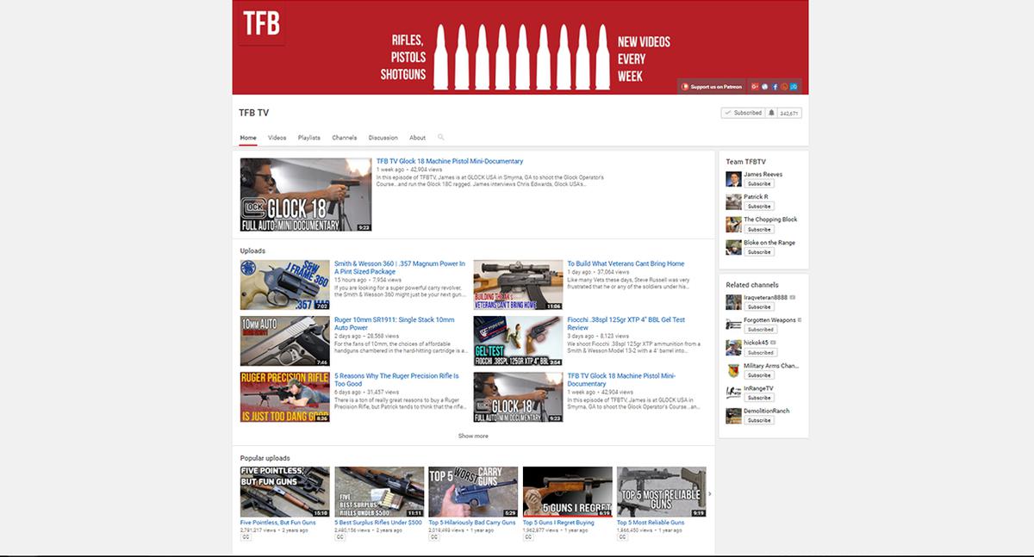Play the featured Glock 18 video thumbnail

pos(305,194)
